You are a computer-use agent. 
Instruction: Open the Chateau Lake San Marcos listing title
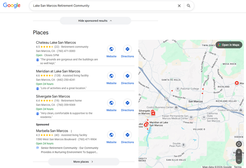(x=56, y=43)
